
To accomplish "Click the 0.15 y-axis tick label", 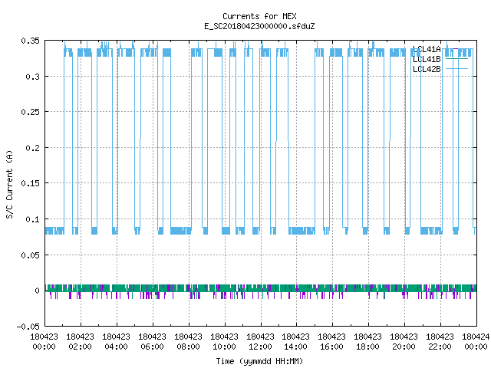I will (31, 183).
